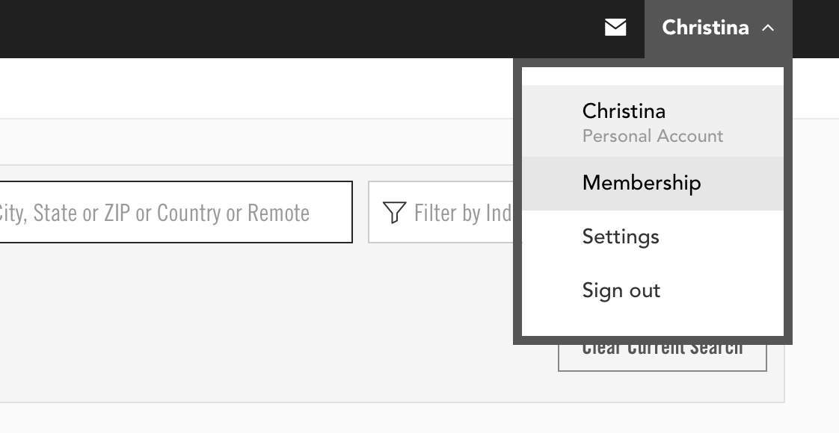Screen dimensions: 839x433
Task: Click the Christina name in the dropdown panel
Action: pos(624,111)
